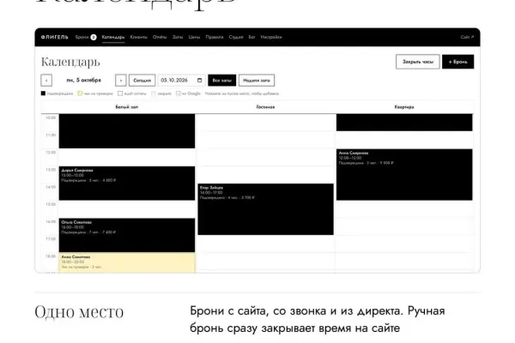Open Дарья Смирнова 13:00–15:00 booking
This screenshot has height=343, width=515.
[x=127, y=184]
